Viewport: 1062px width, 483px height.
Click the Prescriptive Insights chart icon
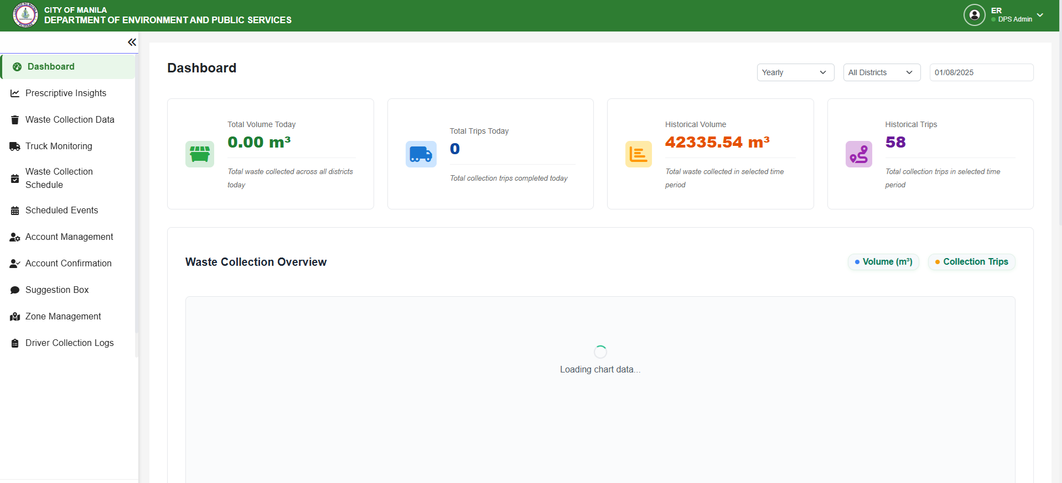(15, 93)
